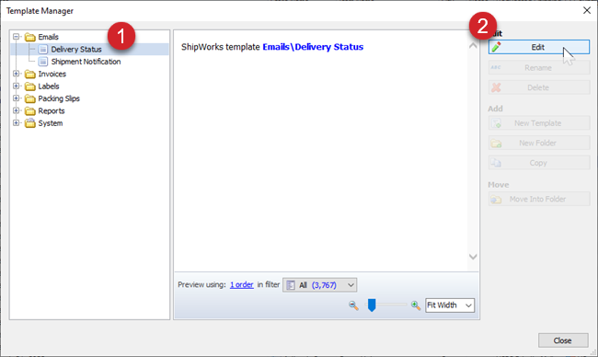
Task: Expand the Invoices folder node
Action: click(x=16, y=74)
